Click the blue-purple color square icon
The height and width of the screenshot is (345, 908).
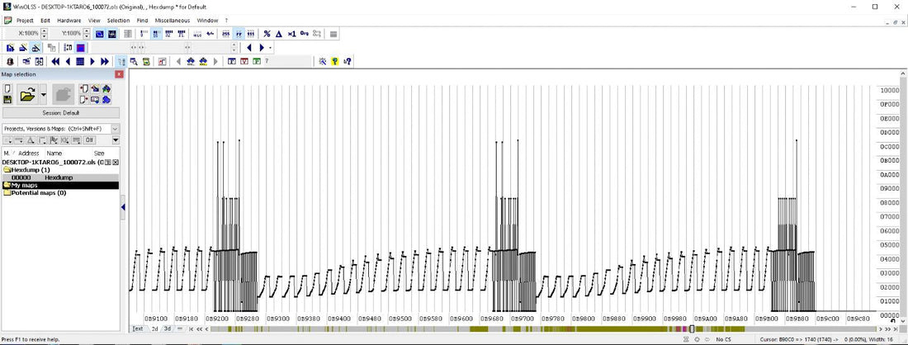[x=81, y=48]
